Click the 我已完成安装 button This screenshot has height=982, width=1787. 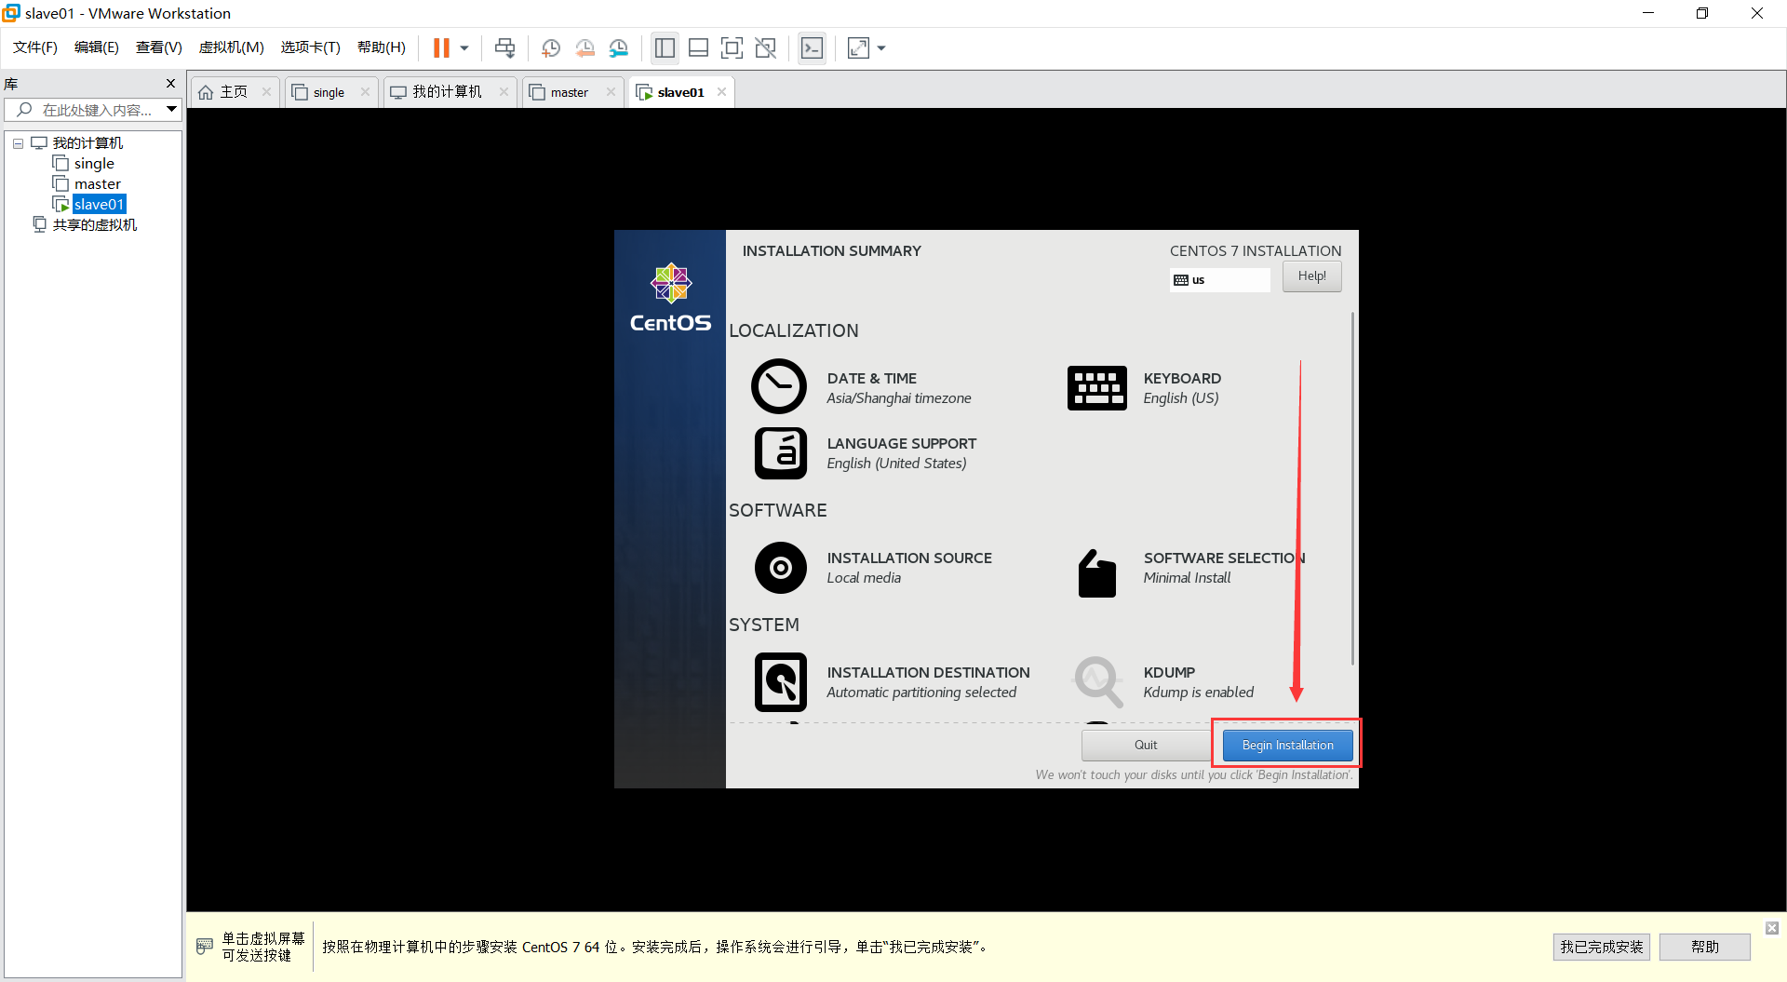1601,947
